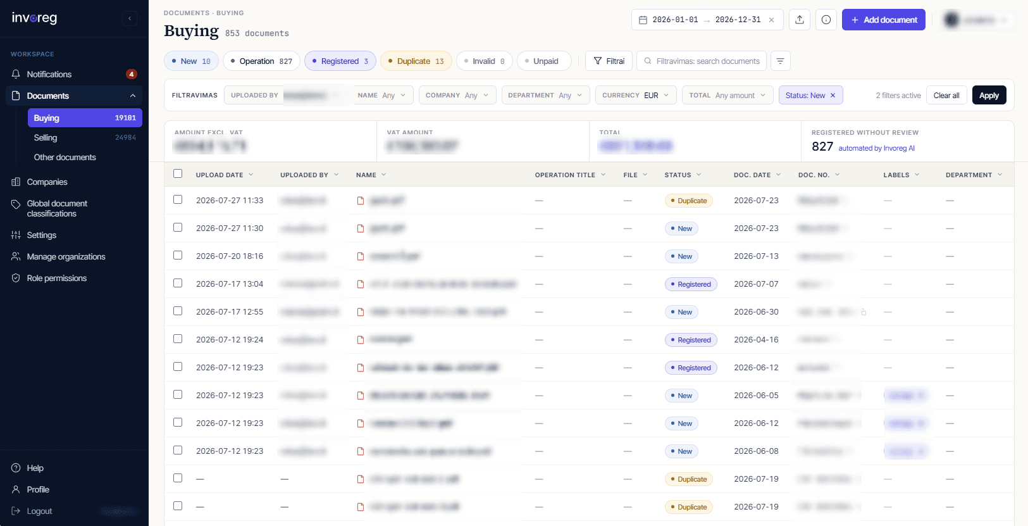The height and width of the screenshot is (526, 1028).
Task: Check the row uploaded 2026-07-20 18:16
Action: (178, 255)
